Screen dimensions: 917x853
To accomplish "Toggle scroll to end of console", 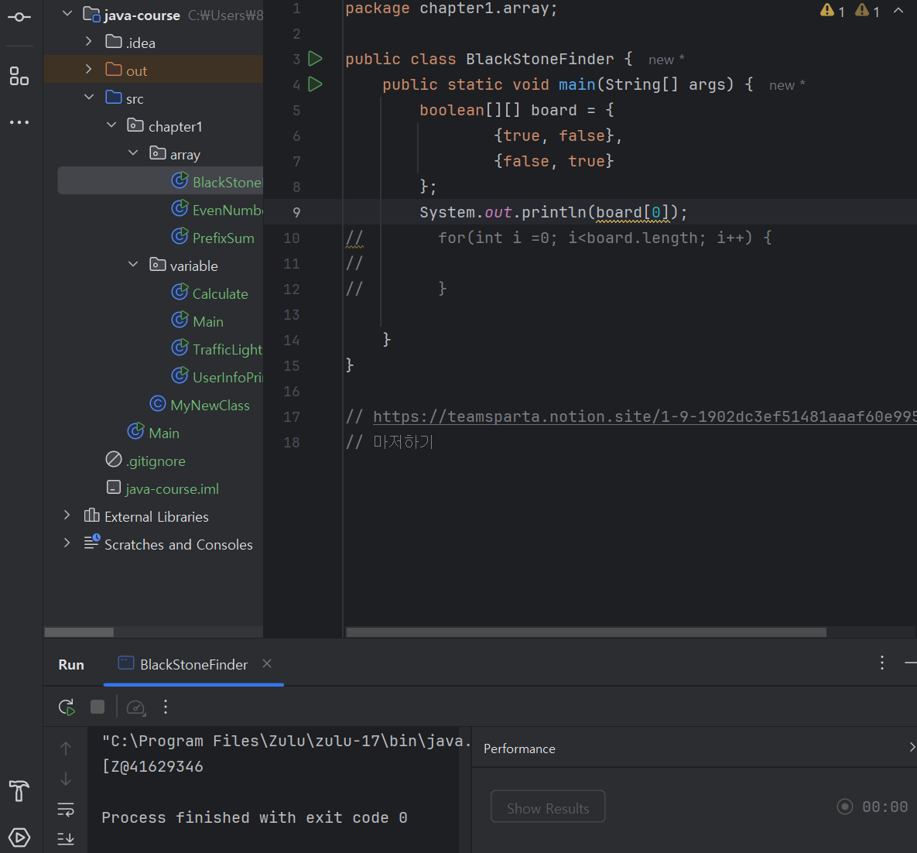I will 66,838.
